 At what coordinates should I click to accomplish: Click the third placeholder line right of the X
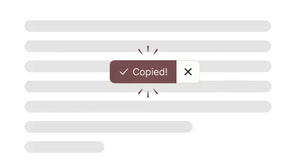click(x=235, y=66)
